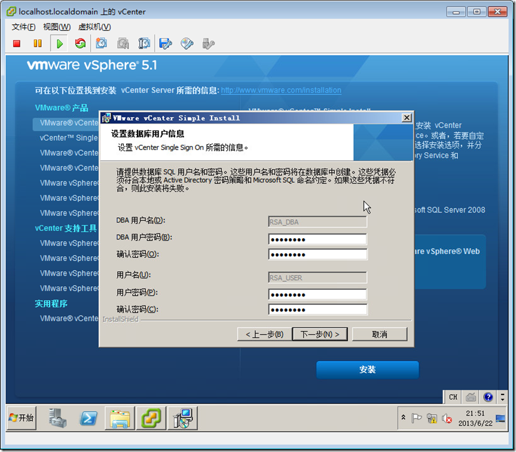This screenshot has width=516, height=452.
Task: Click the language bar keyboard icon
Action: point(471,397)
